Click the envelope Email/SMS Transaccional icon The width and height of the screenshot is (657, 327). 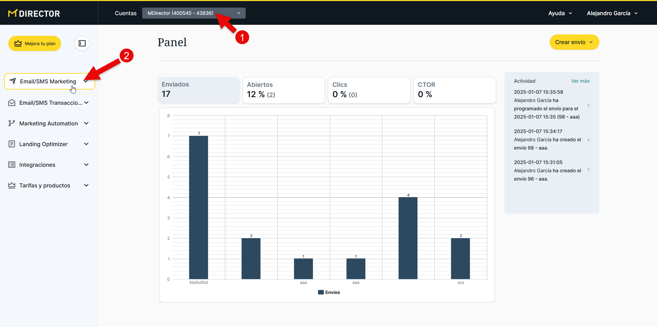point(12,103)
